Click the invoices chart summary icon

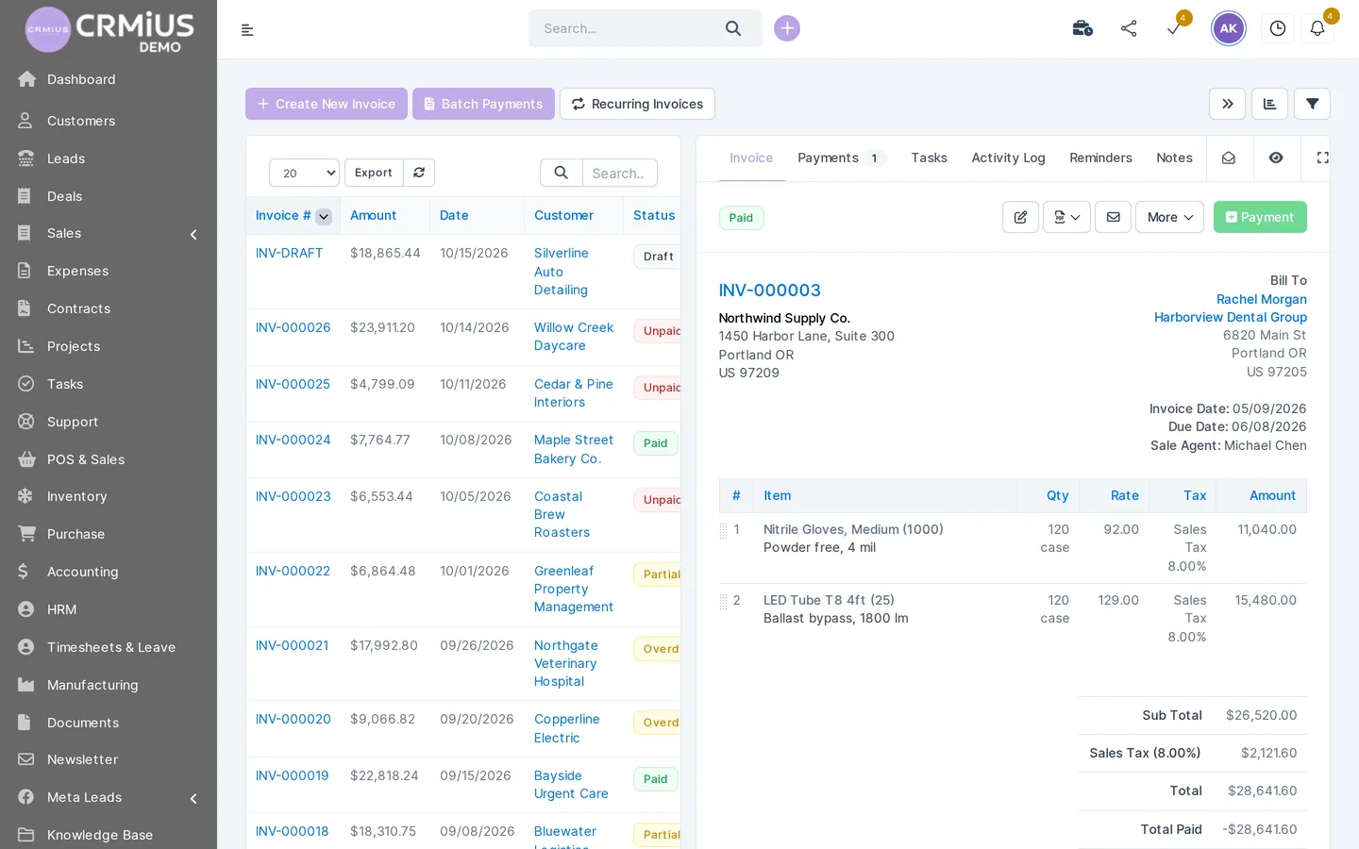tap(1269, 104)
